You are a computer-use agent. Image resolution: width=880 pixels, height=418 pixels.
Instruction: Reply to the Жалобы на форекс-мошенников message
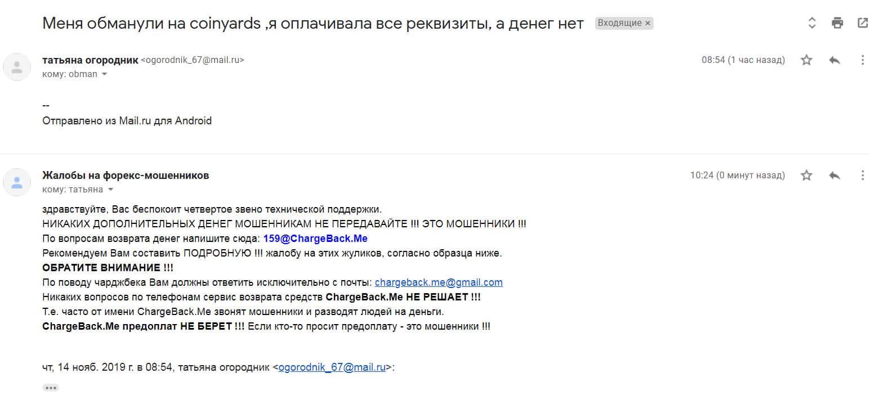[834, 176]
